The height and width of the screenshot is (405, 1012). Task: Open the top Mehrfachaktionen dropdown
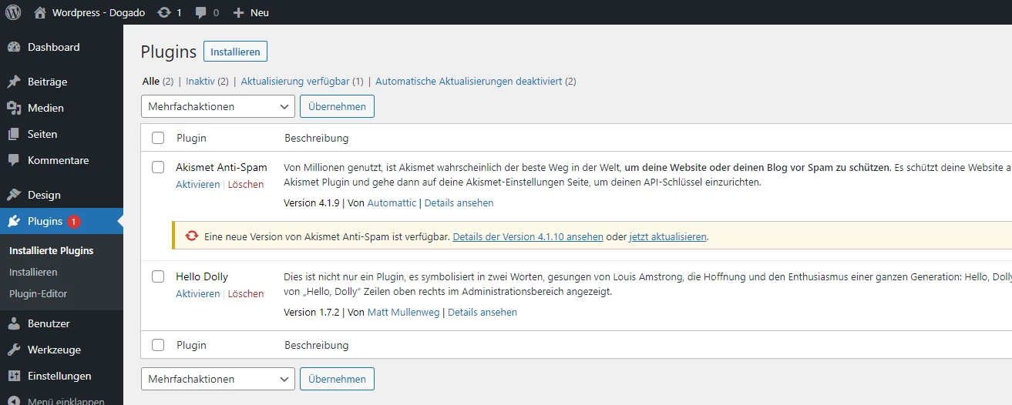(218, 106)
